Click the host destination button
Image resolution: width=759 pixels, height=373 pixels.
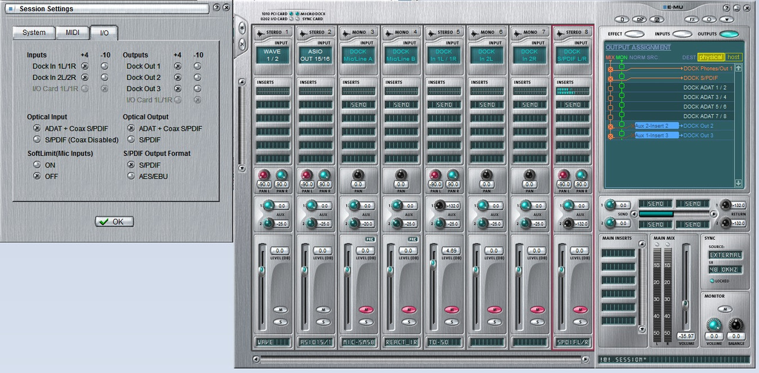(x=734, y=57)
